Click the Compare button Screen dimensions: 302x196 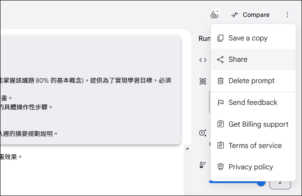click(x=250, y=15)
